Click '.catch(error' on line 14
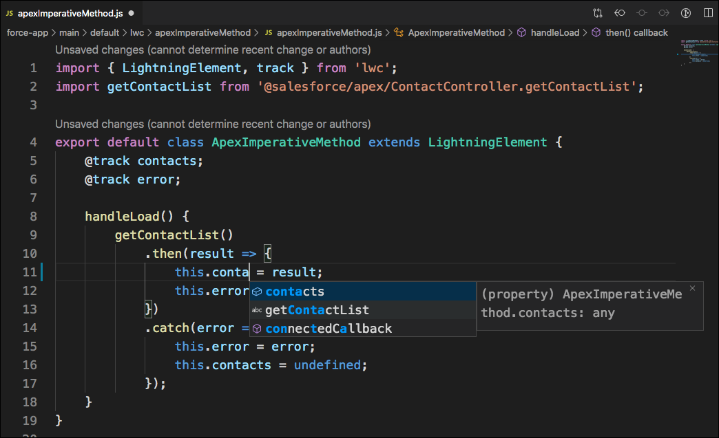The height and width of the screenshot is (438, 719). pyautogui.click(x=189, y=328)
